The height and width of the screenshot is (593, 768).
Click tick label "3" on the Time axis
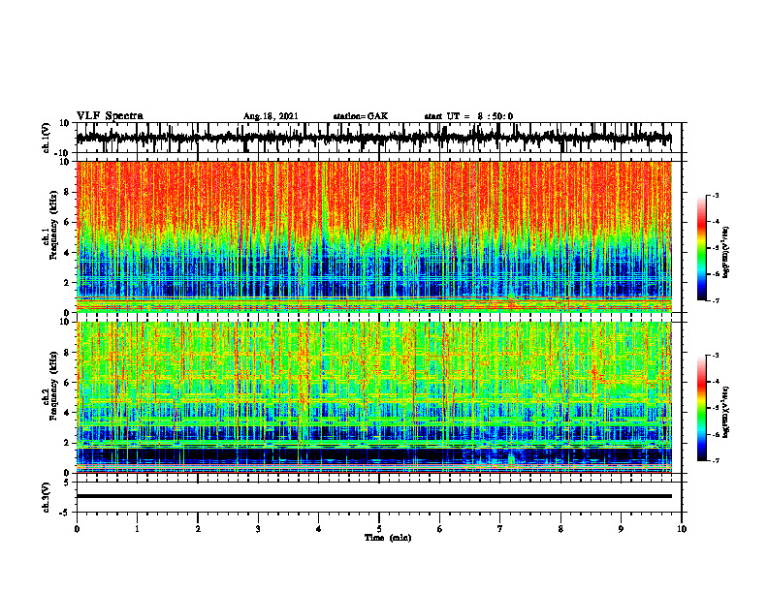coord(258,529)
